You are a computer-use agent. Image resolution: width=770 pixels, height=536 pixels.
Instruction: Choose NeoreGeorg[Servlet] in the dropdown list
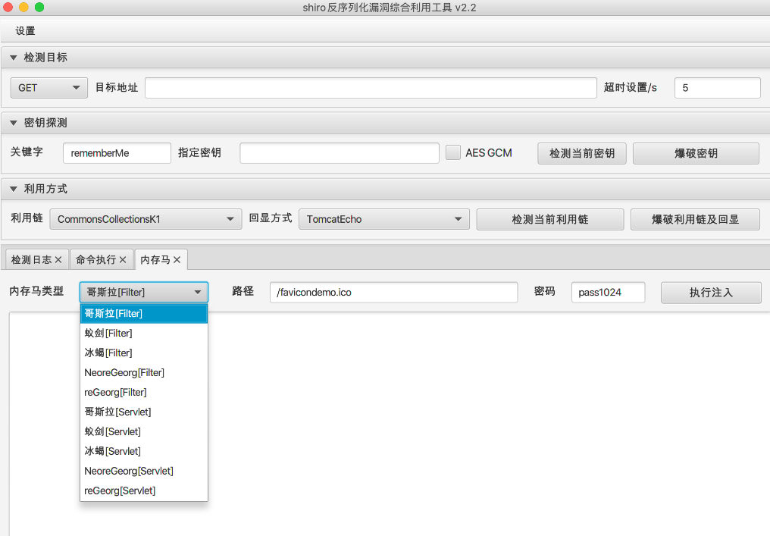click(x=144, y=471)
